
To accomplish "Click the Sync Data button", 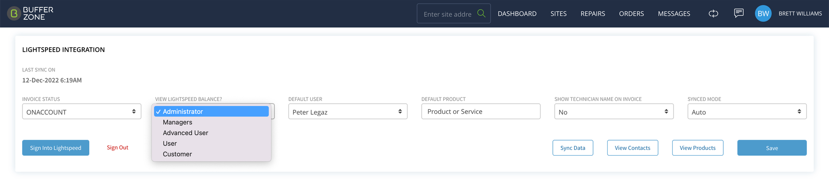I will point(573,148).
